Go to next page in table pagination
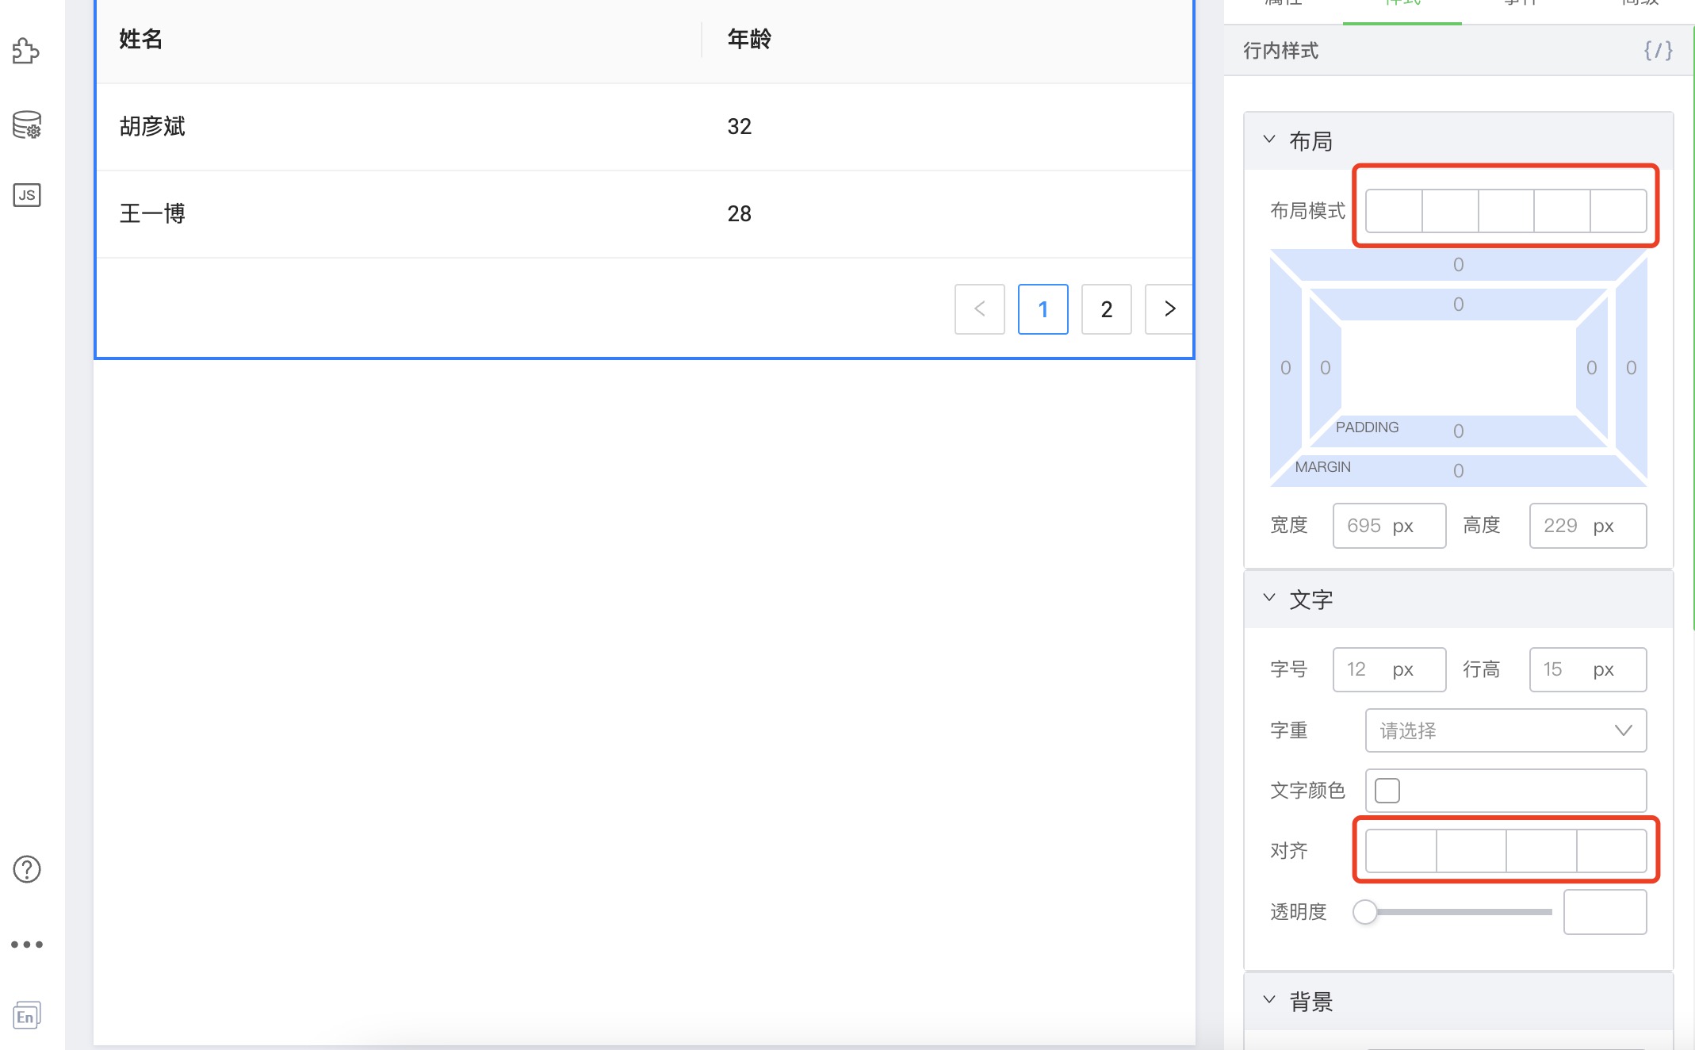 coord(1169,309)
